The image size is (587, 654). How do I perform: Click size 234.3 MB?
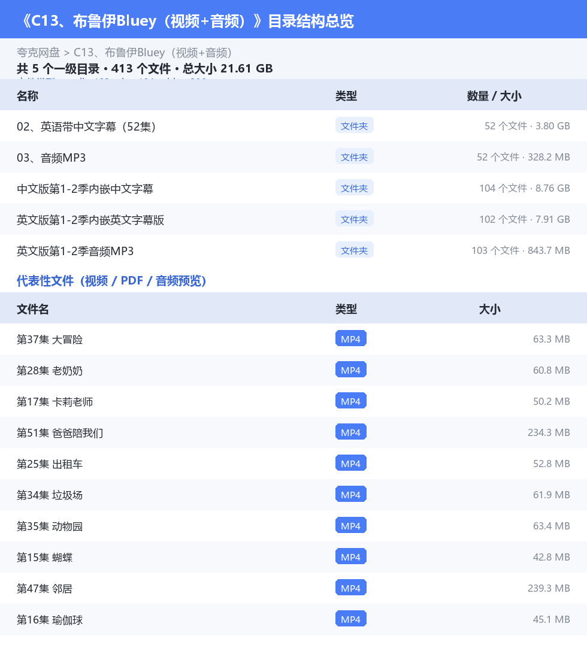(x=549, y=432)
